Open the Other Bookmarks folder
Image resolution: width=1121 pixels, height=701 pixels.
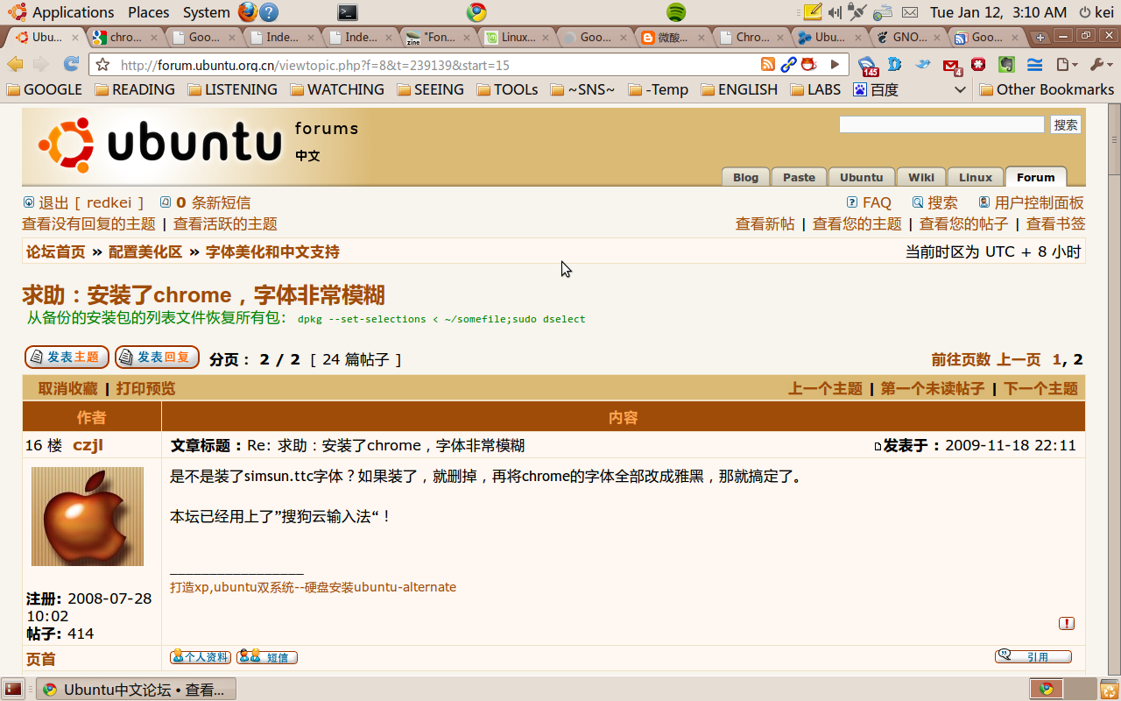[1047, 89]
